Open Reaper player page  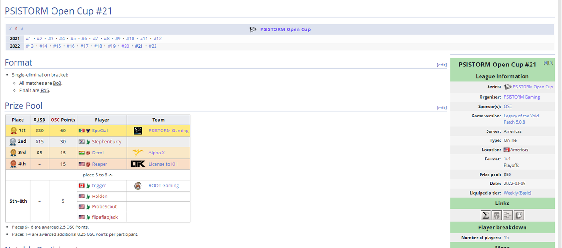pyautogui.click(x=100, y=164)
